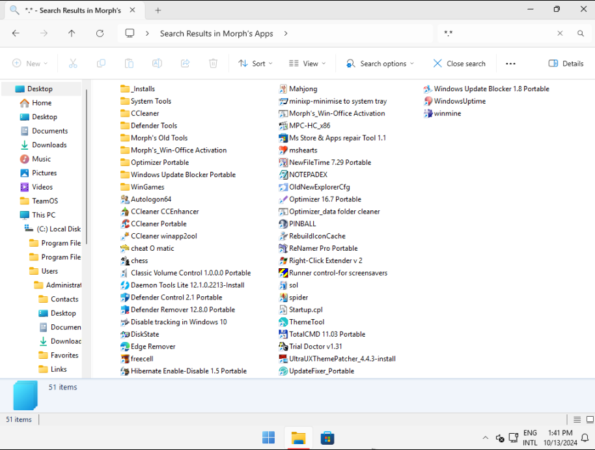Click the Paste clipboard icon
595x450 pixels.
tap(129, 63)
